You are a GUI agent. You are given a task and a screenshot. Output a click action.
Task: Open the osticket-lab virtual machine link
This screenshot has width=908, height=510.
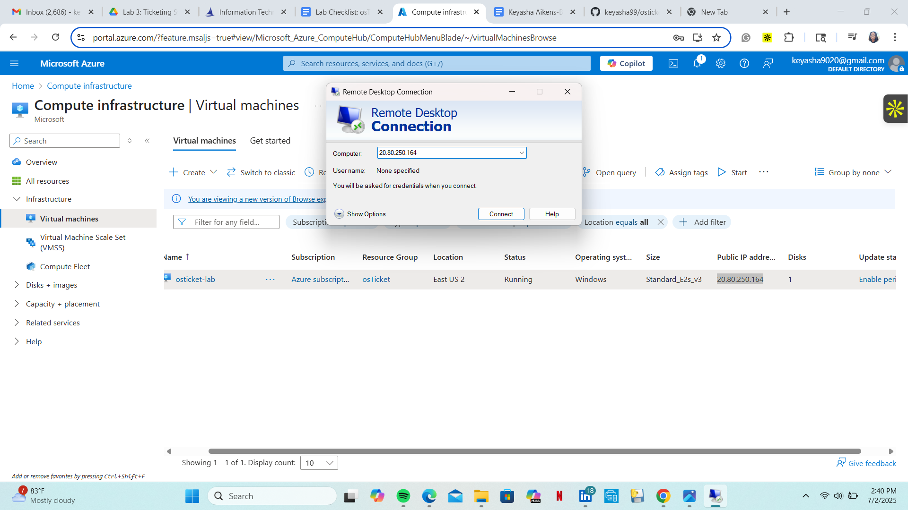195,279
